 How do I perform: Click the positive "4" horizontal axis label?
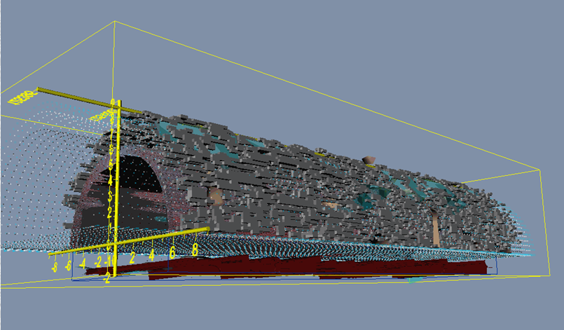point(151,256)
